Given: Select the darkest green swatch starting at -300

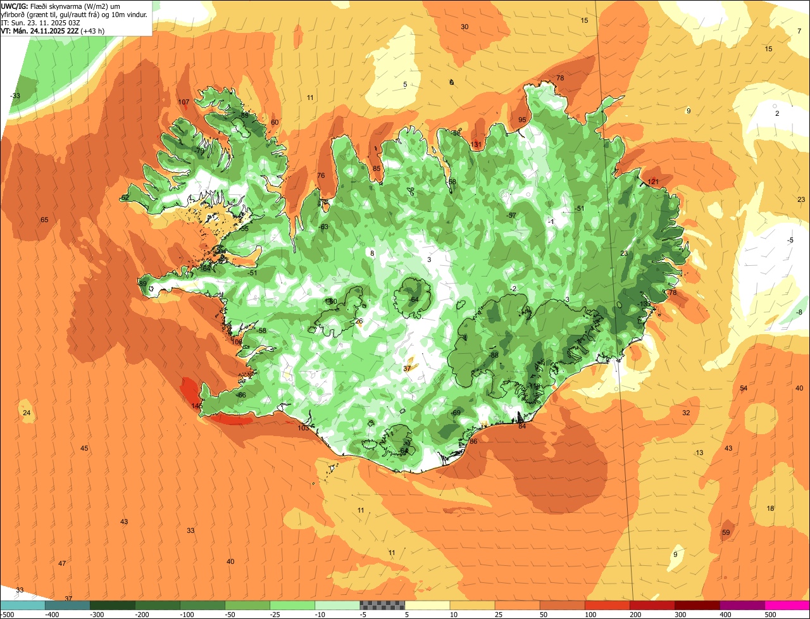Looking at the screenshot, I should click(x=113, y=605).
